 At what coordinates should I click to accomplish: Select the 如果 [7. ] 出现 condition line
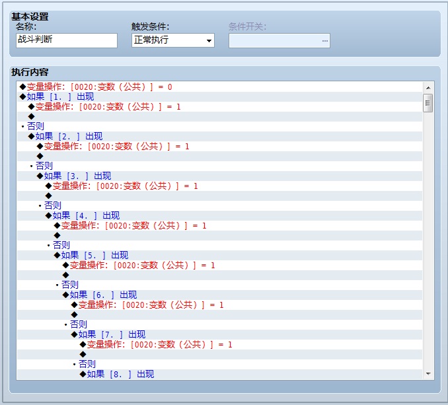click(219, 335)
